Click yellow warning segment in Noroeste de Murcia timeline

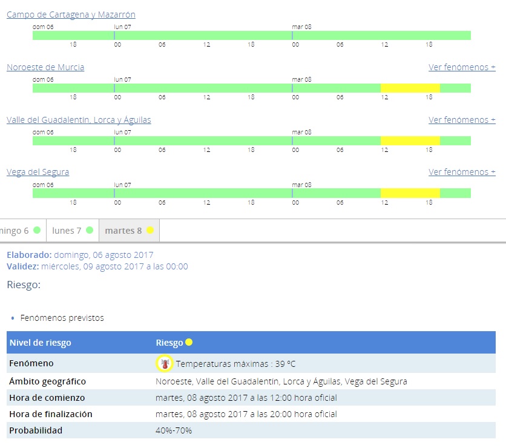pyautogui.click(x=410, y=88)
